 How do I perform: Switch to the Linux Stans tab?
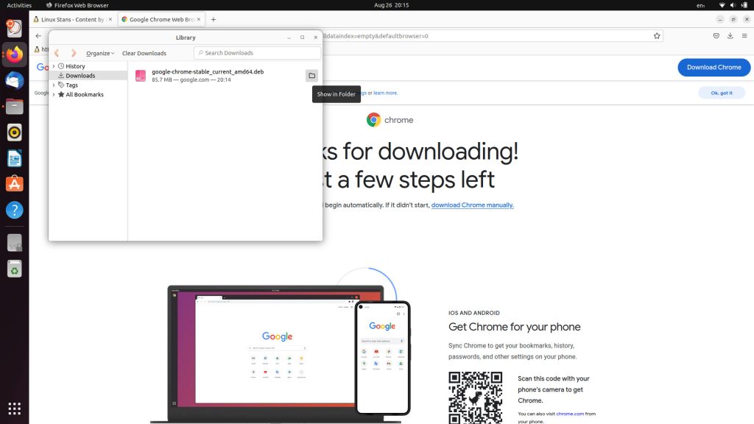pyautogui.click(x=72, y=20)
